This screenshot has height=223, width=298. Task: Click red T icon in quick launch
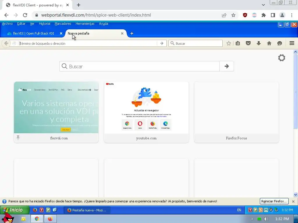41,210
